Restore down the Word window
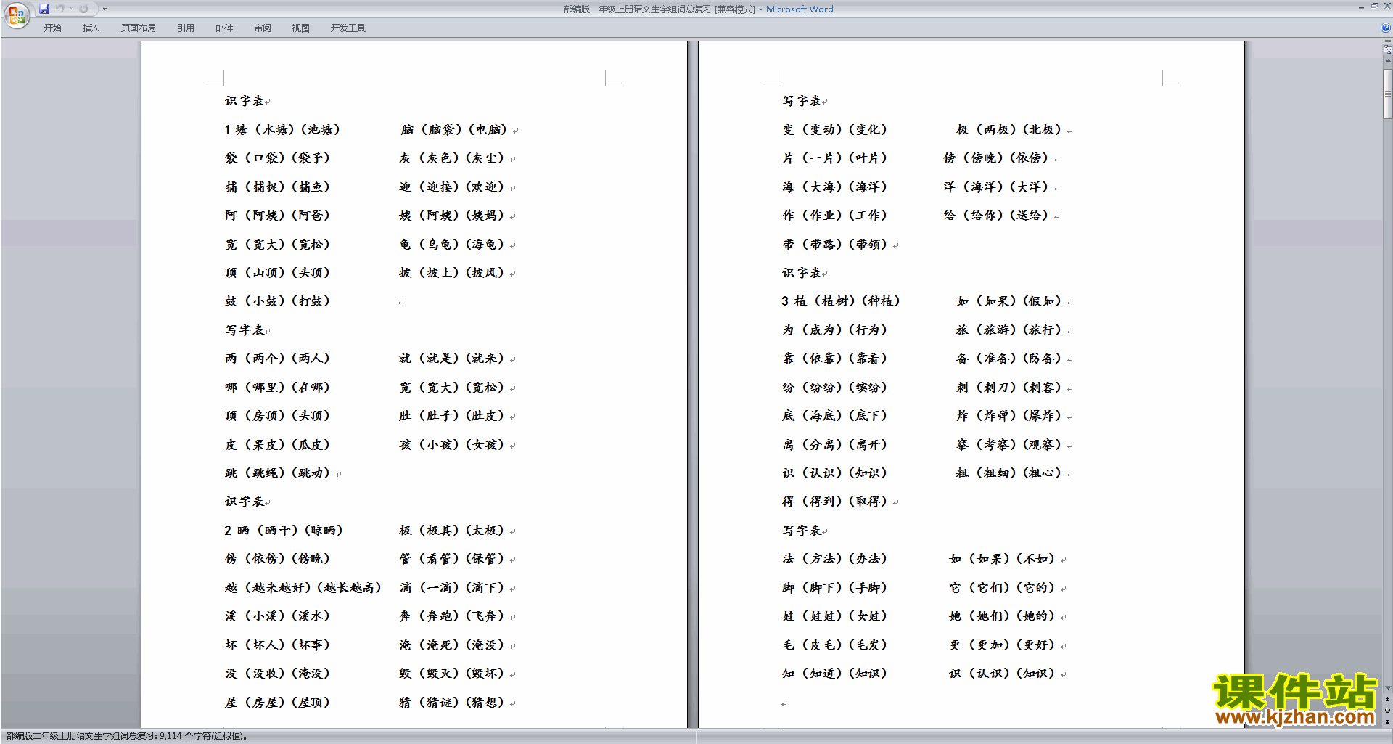Image resolution: width=1393 pixels, height=744 pixels. coord(1374,7)
